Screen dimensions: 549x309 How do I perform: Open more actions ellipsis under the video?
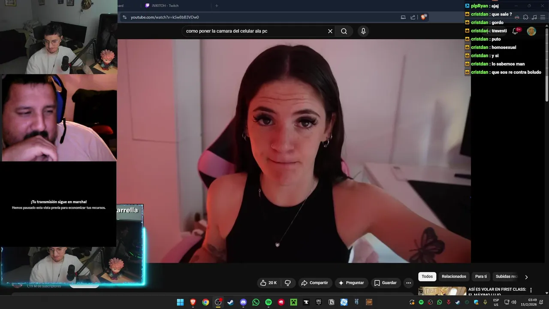coord(408,283)
